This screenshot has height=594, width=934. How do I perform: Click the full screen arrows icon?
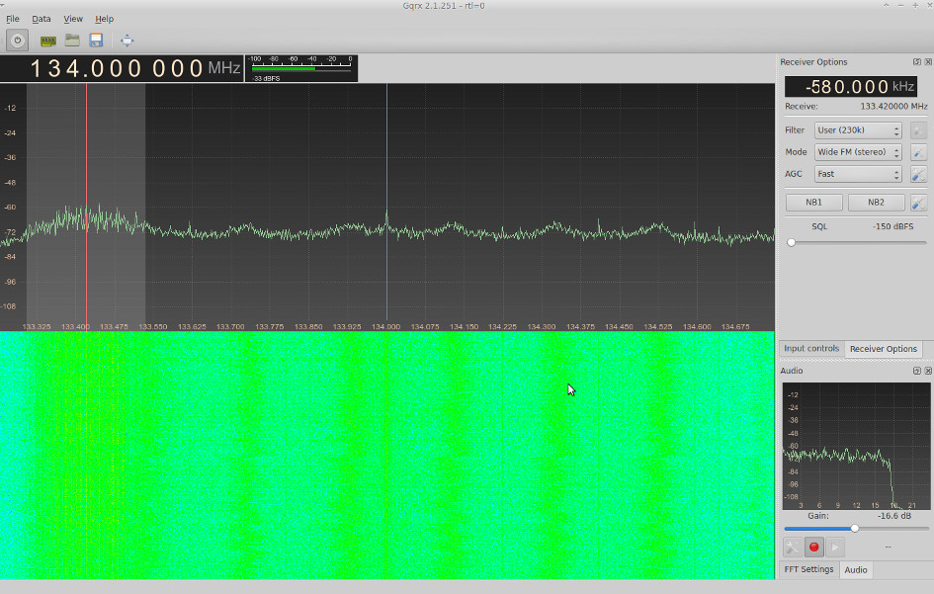click(127, 41)
